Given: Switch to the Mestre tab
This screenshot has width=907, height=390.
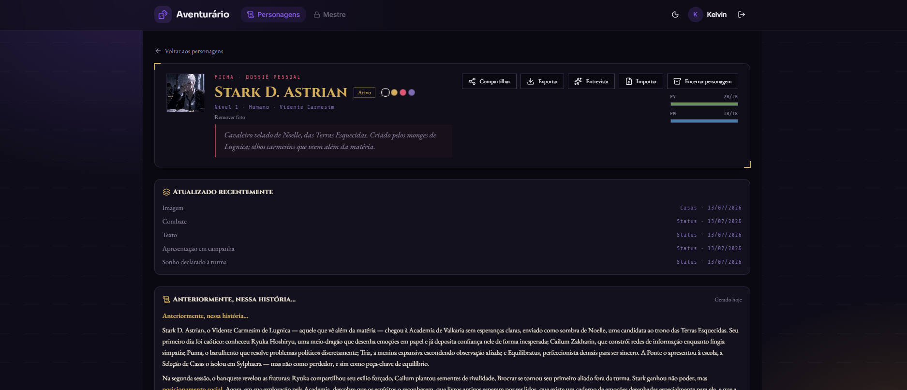Looking at the screenshot, I should click(x=329, y=15).
